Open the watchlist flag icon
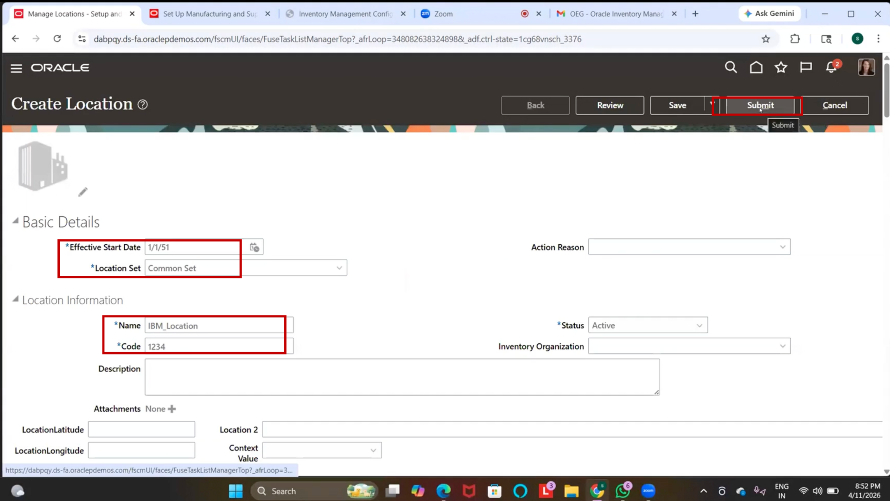Viewport: 890px width, 501px height. (x=806, y=67)
